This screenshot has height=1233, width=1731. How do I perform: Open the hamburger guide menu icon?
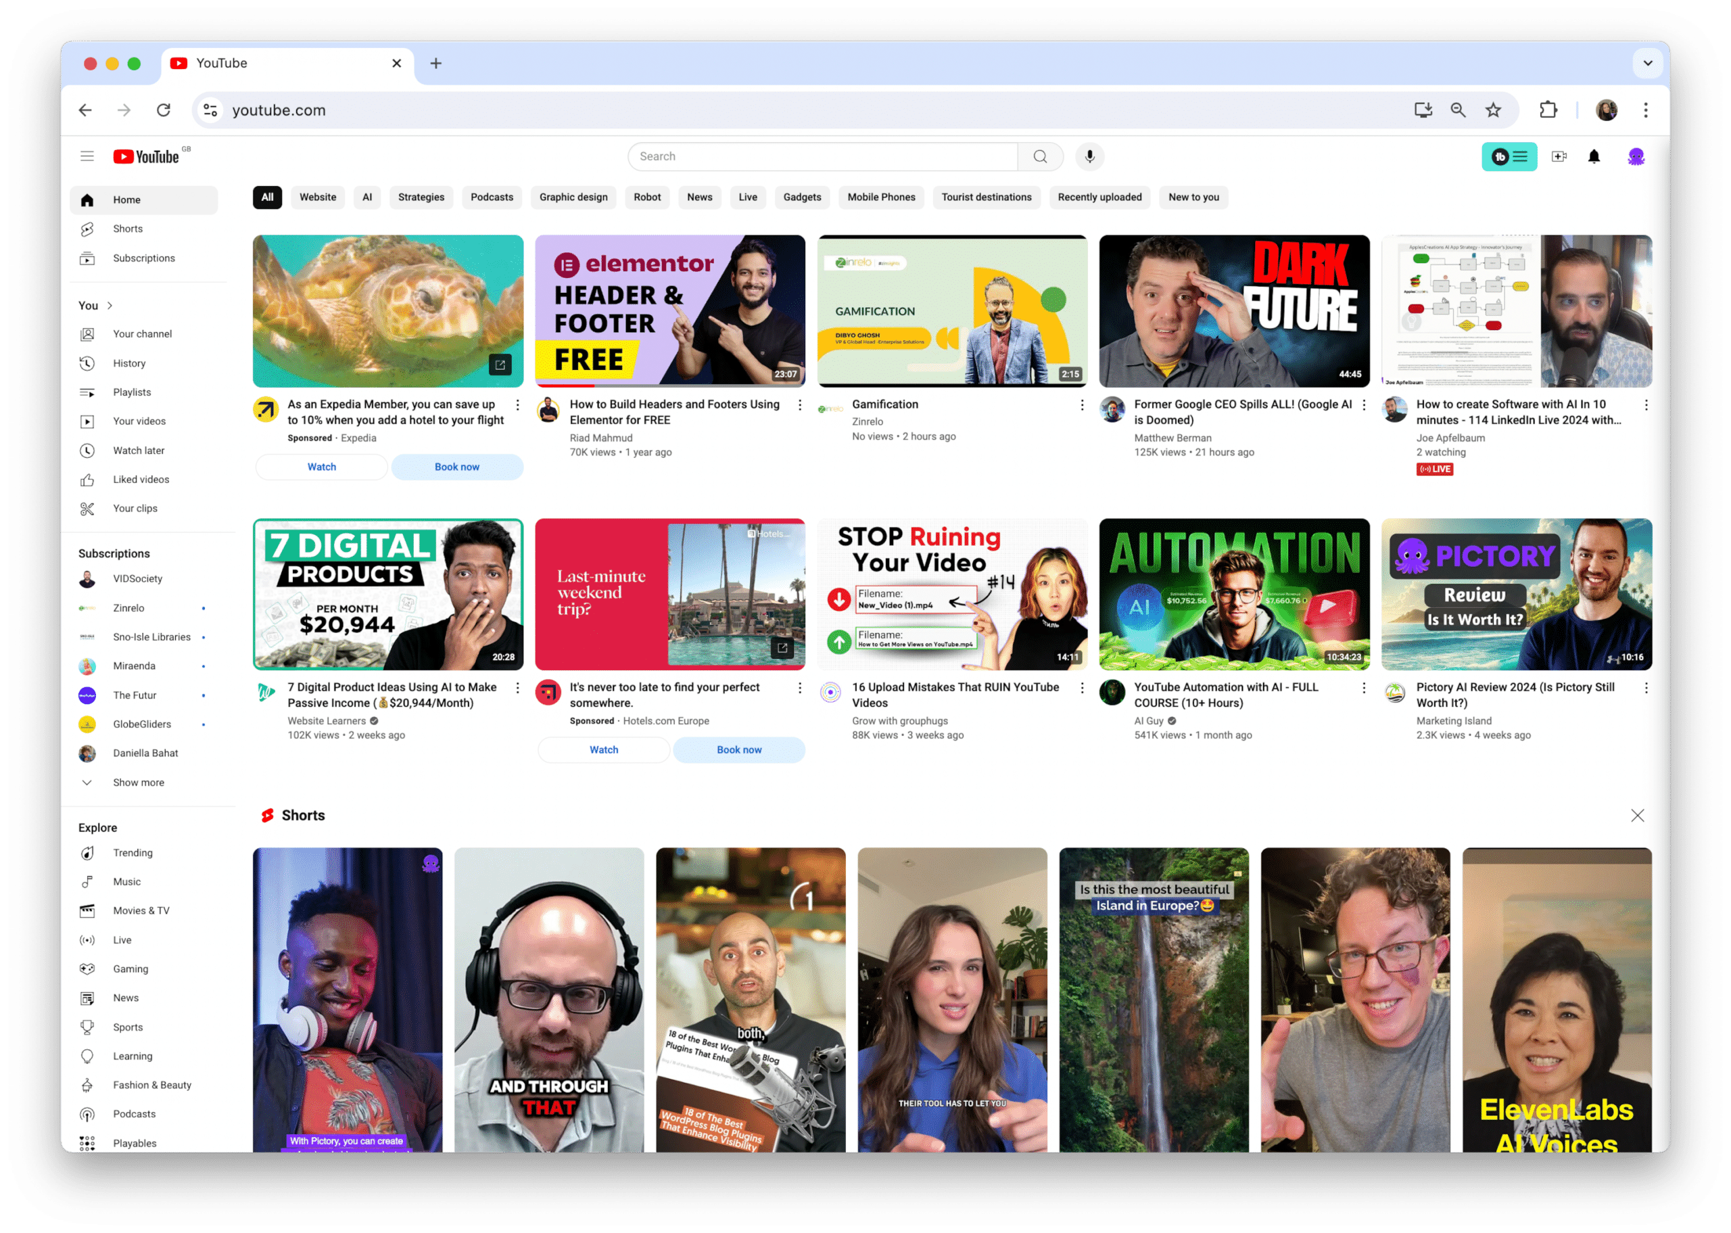87,156
